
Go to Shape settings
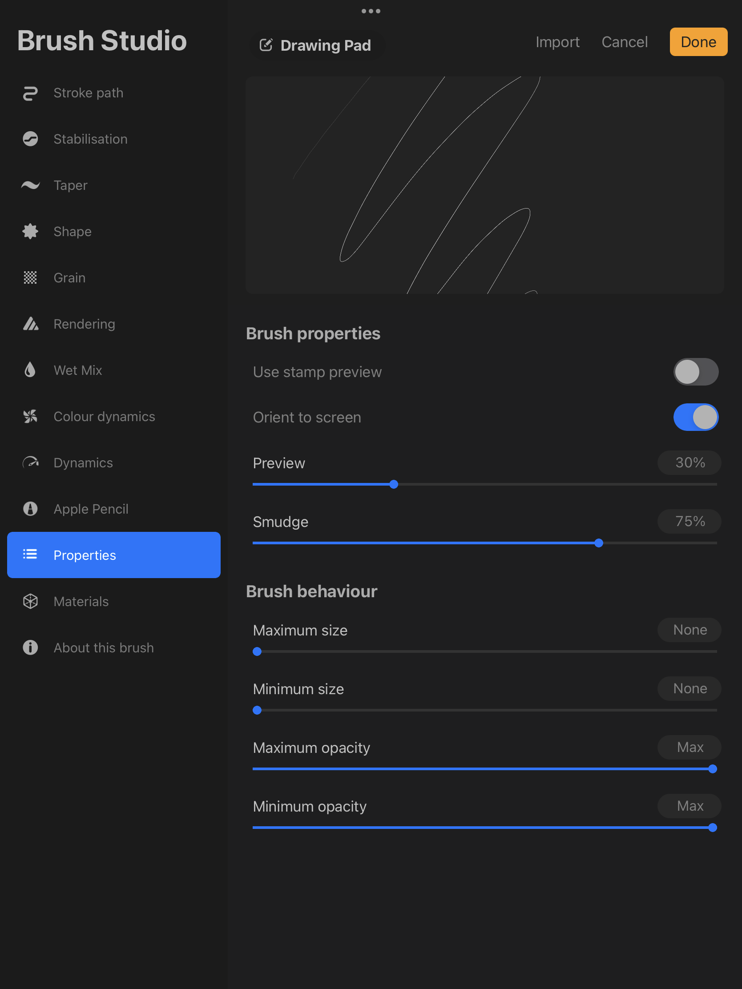113,232
